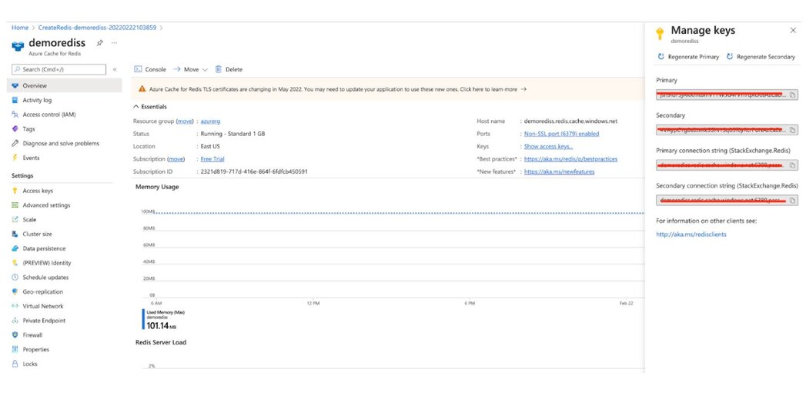
Task: Click the Regenerate Secondary button
Action: point(761,57)
